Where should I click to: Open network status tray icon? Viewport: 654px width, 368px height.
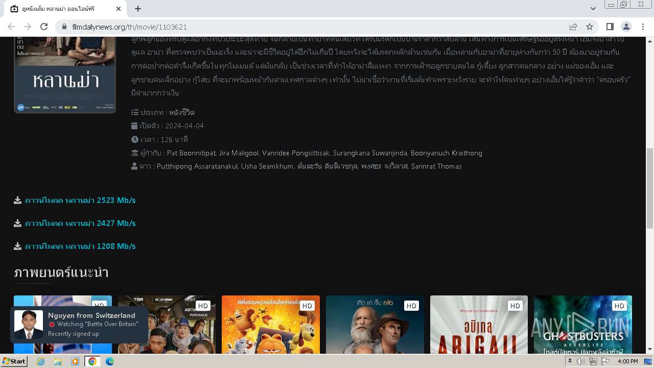[x=593, y=361]
